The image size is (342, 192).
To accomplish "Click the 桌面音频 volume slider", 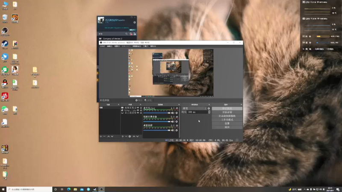I will 157,131.
